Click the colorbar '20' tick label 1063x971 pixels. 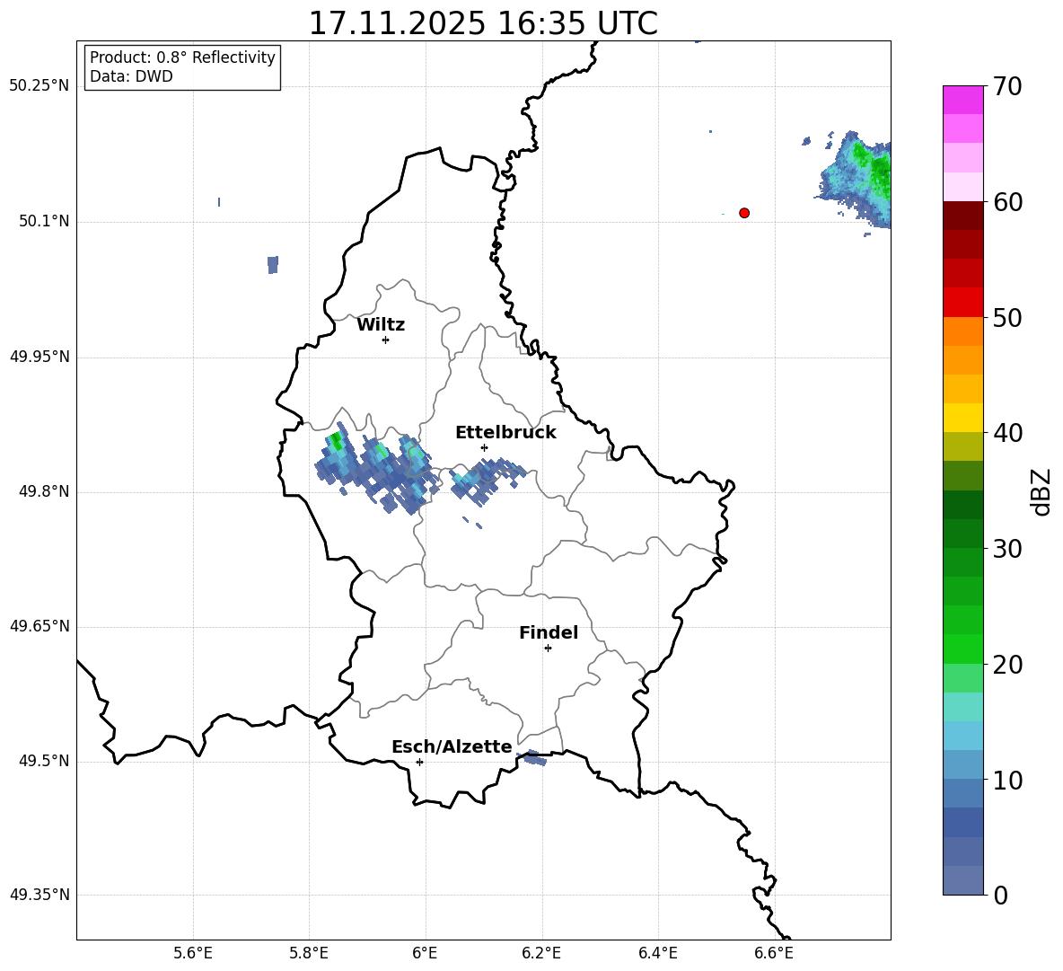point(1007,665)
